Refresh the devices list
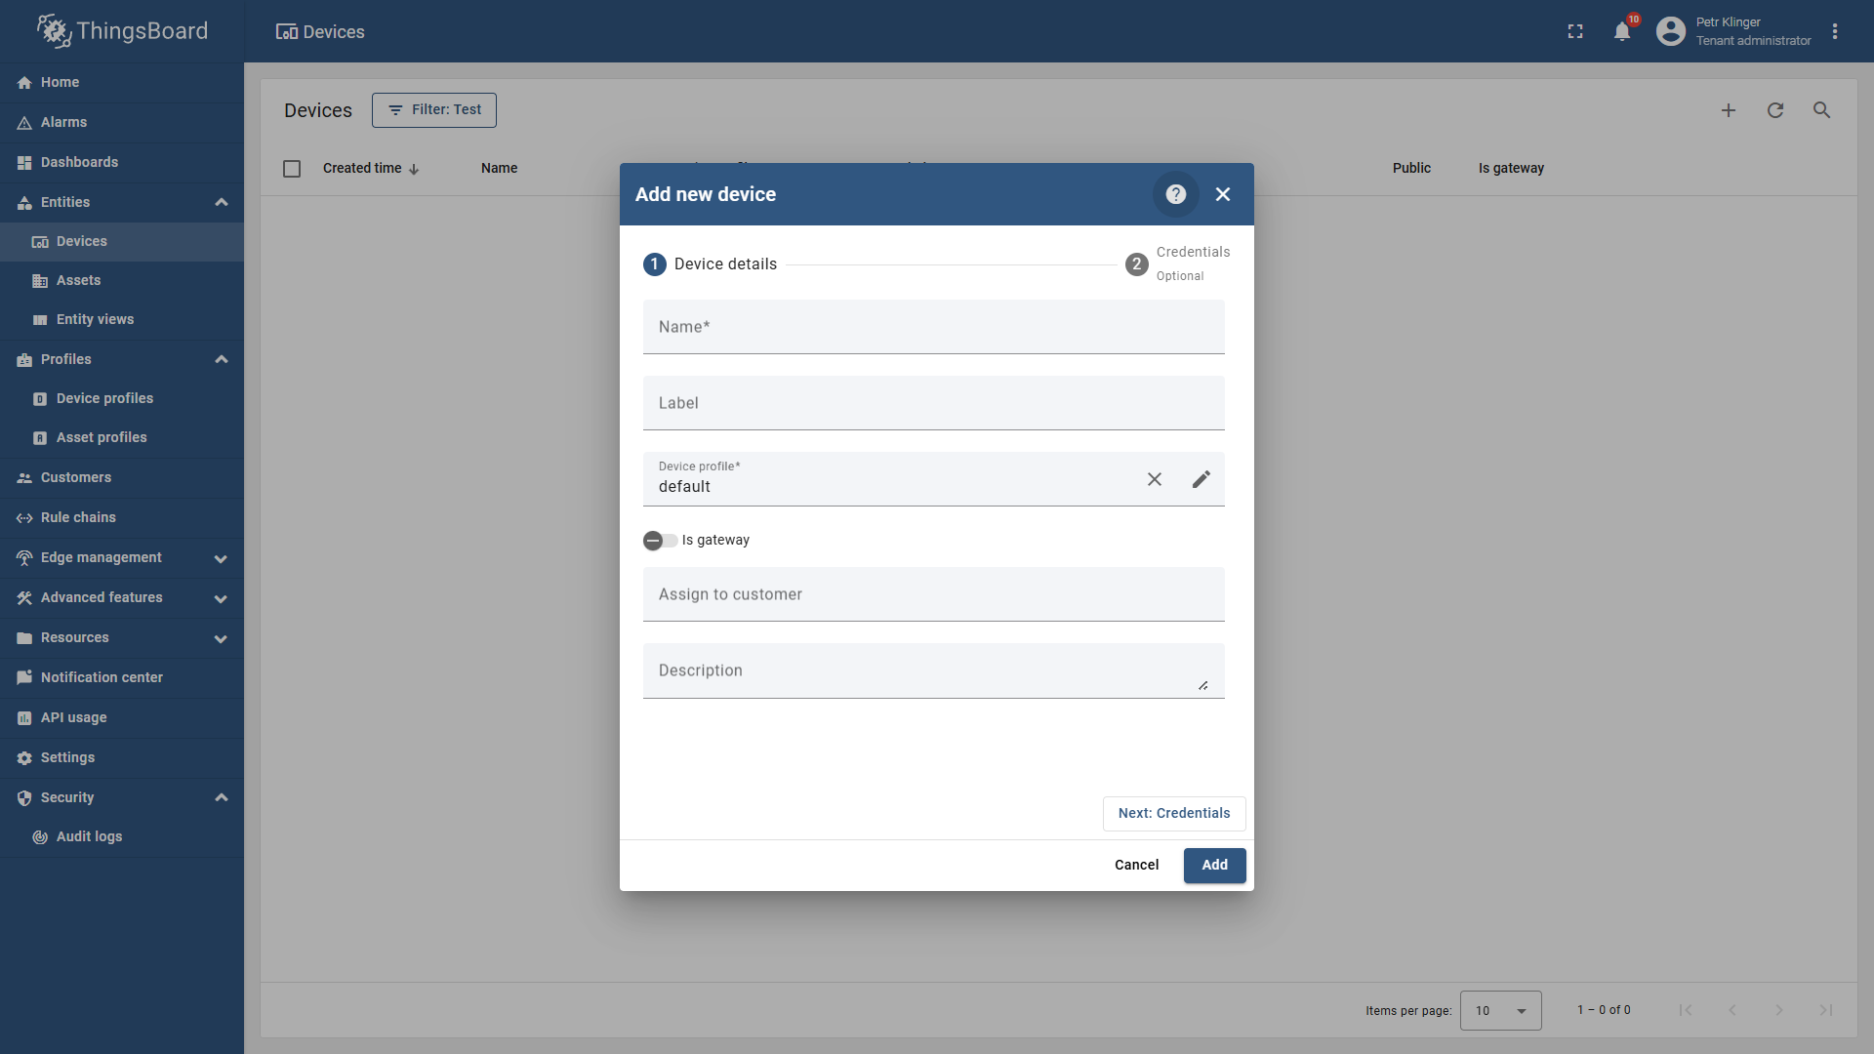The height and width of the screenshot is (1054, 1874). pyautogui.click(x=1775, y=109)
